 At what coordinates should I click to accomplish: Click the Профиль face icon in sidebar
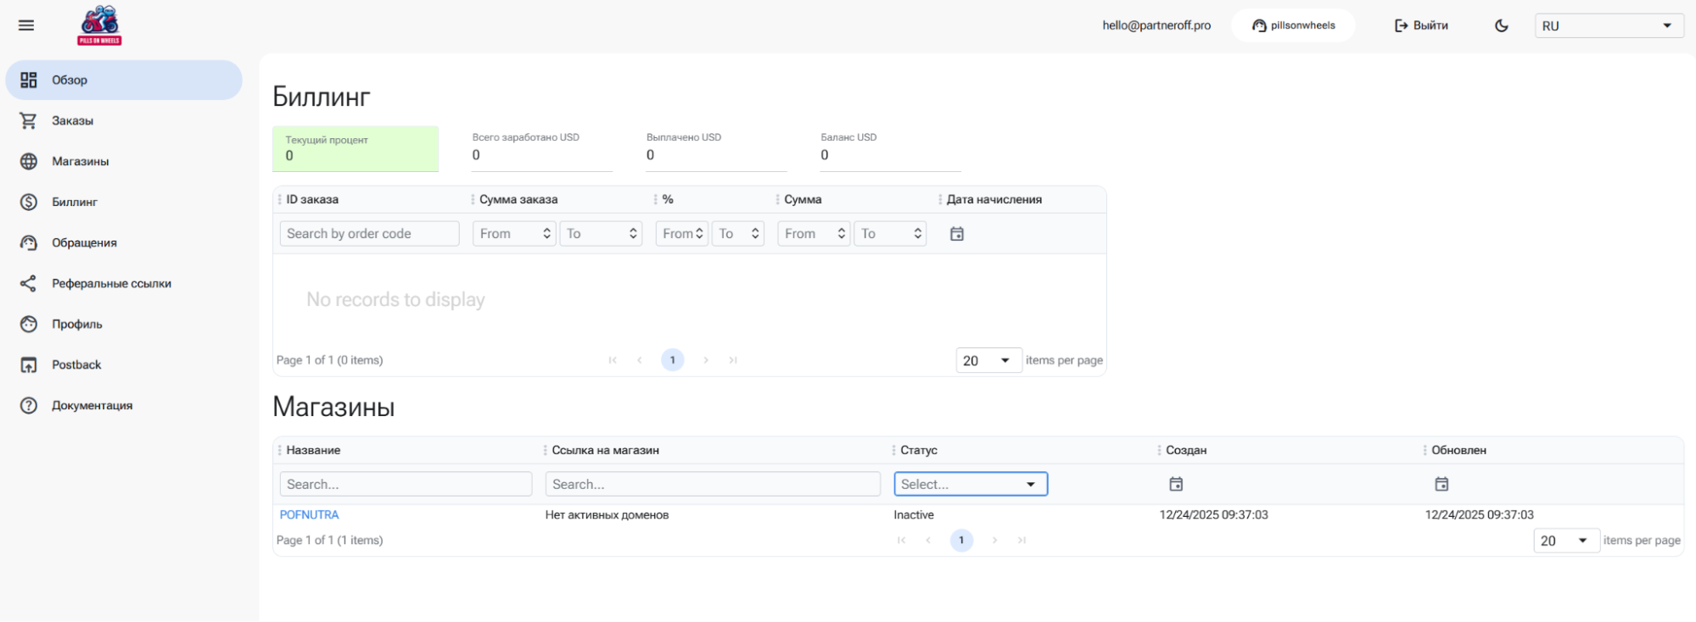click(x=29, y=324)
